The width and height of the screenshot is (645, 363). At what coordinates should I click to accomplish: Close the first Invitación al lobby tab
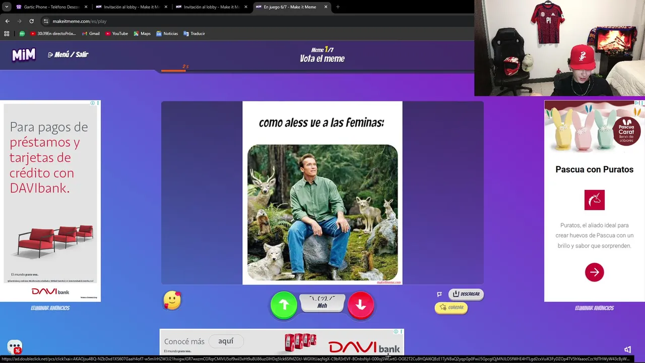pyautogui.click(x=165, y=7)
